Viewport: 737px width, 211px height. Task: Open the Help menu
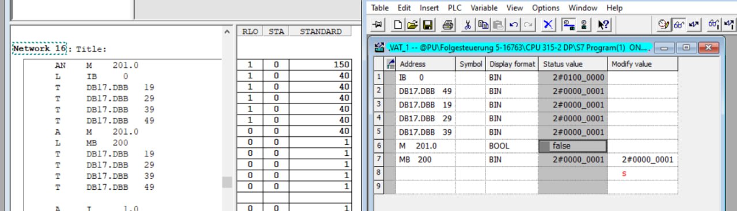(614, 8)
